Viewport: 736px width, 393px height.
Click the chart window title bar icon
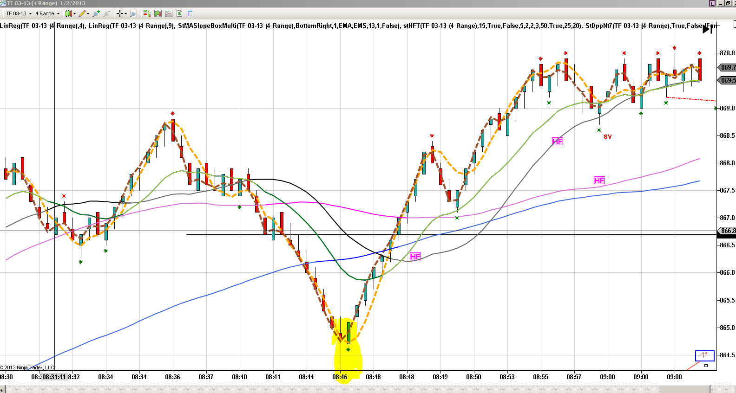pos(3,3)
